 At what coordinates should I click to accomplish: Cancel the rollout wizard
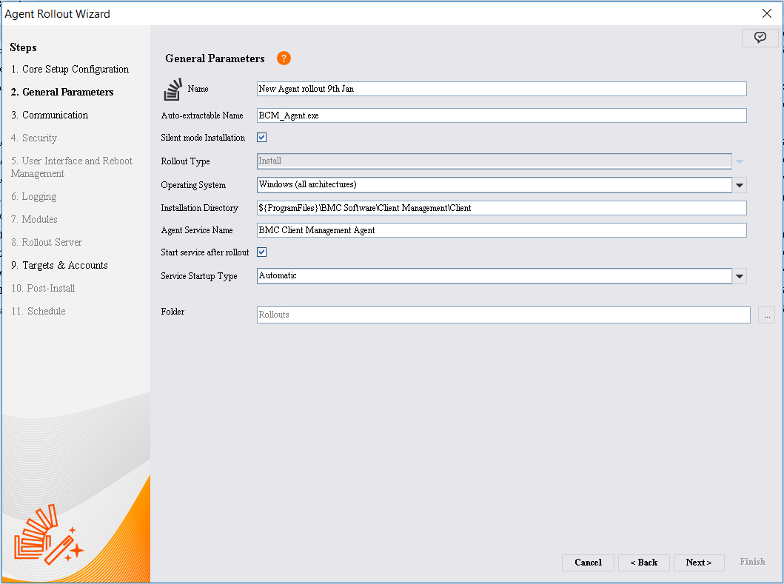pos(588,563)
